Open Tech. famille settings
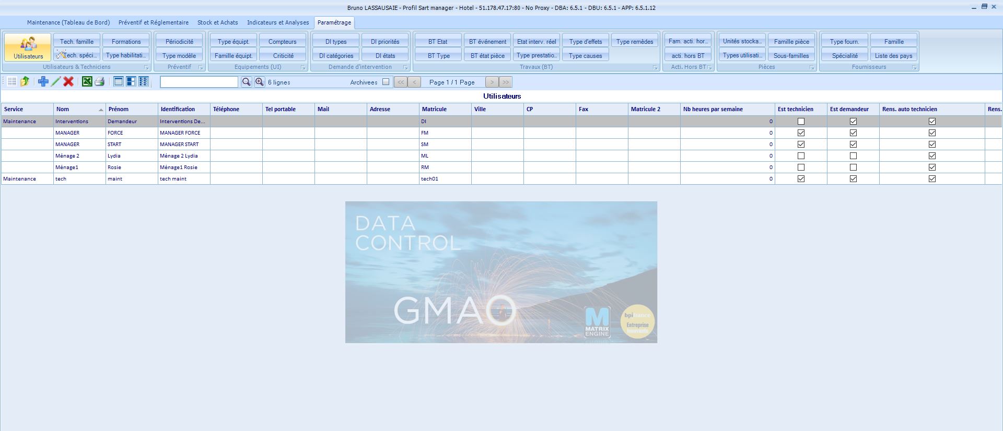Image resolution: width=1003 pixels, height=431 pixels. [x=77, y=41]
